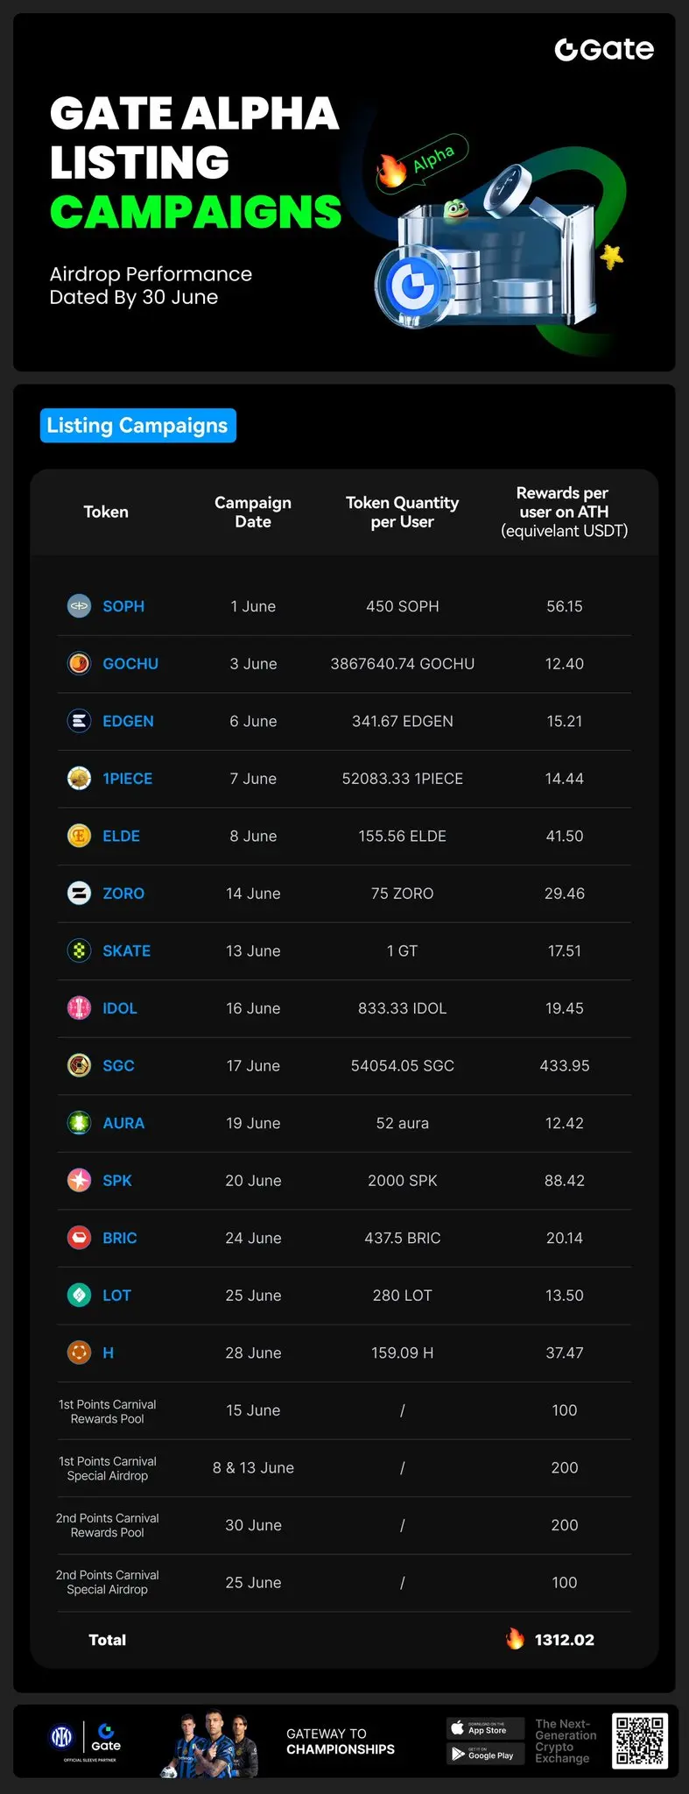
Task: Click the SPK token icon
Action: click(80, 1180)
